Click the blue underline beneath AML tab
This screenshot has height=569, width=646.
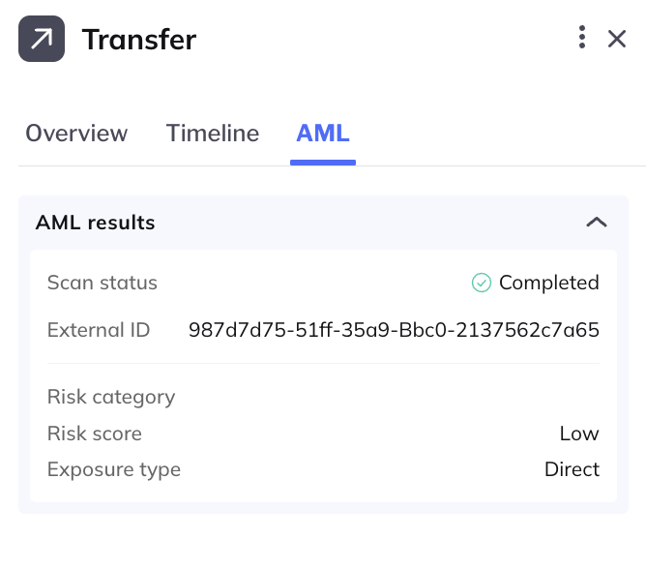click(x=323, y=163)
